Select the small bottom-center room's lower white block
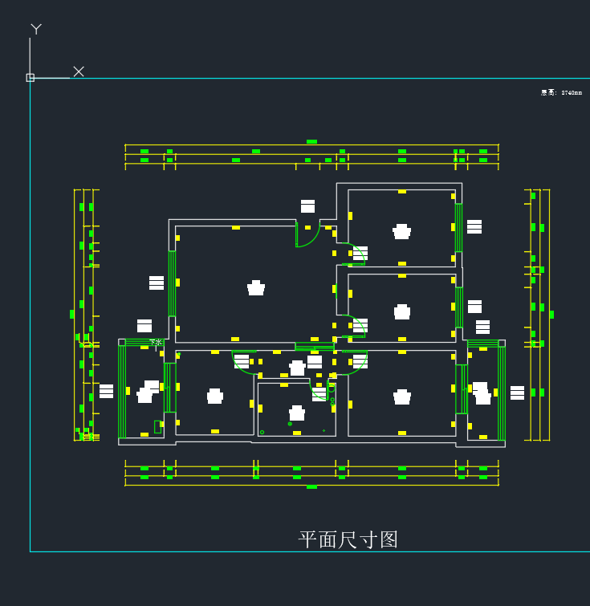Viewport: 590px width, 606px height. pyautogui.click(x=297, y=413)
